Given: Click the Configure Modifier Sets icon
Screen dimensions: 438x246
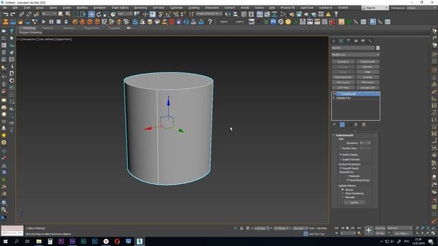Looking at the screenshot, I should (363, 124).
